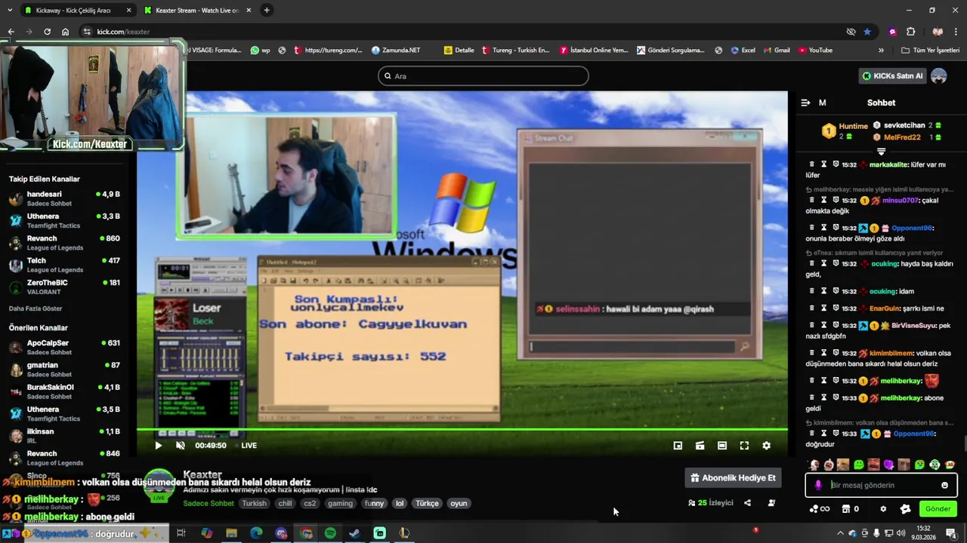This screenshot has width=967, height=543.
Task: Open BurakSakinOl recommended channel
Action: click(64, 391)
